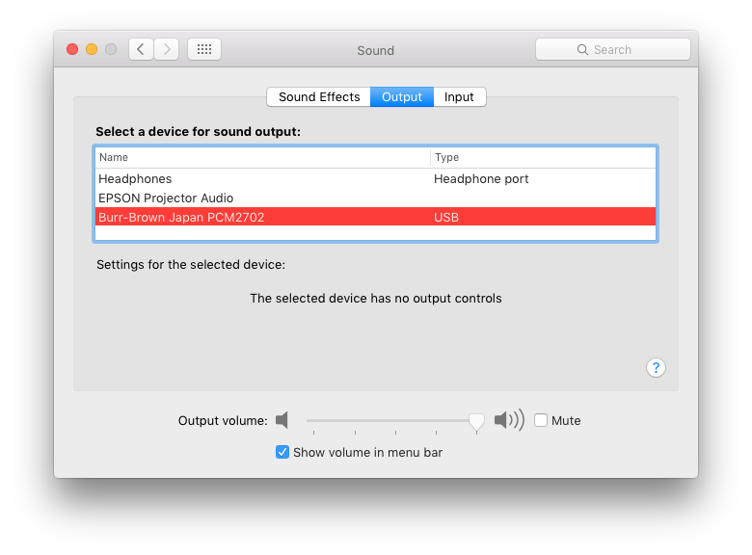Viewport: 752px width, 555px height.
Task: Toggle the Mute checkbox
Action: pos(541,420)
